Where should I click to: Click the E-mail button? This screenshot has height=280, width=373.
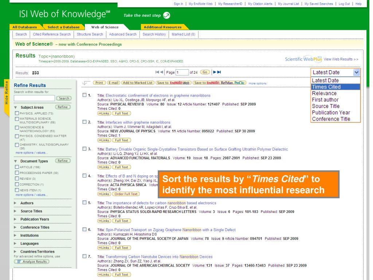pyautogui.click(x=114, y=83)
